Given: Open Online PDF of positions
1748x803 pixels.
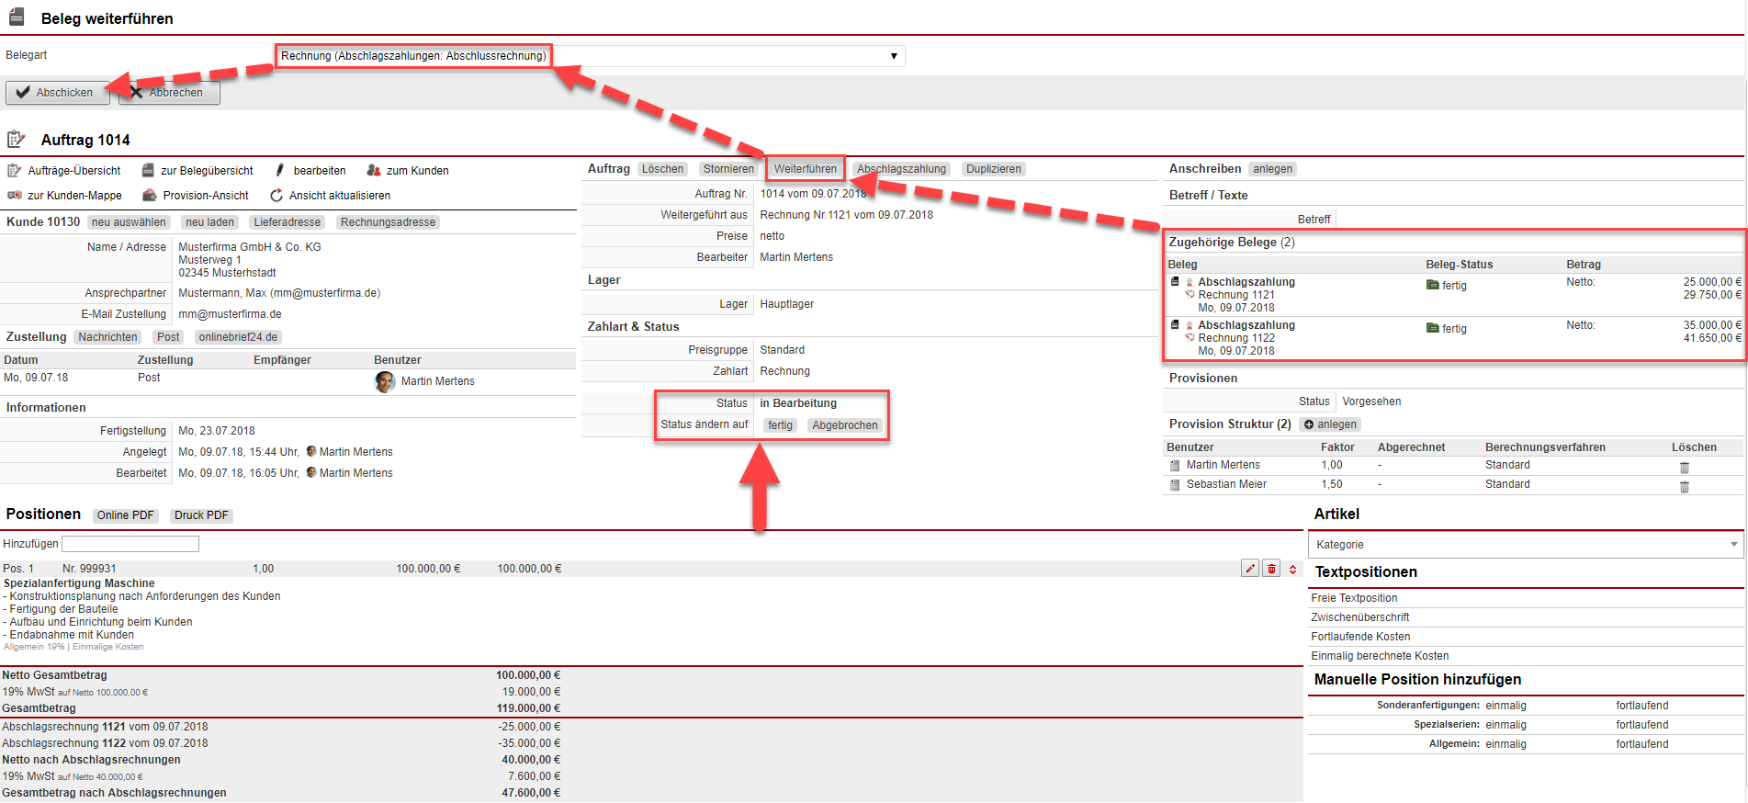Looking at the screenshot, I should tap(126, 515).
